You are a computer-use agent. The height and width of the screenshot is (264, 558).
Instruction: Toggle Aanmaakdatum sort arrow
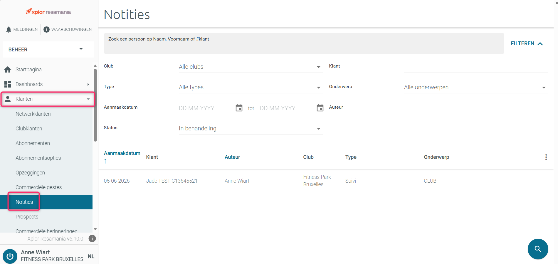point(105,161)
